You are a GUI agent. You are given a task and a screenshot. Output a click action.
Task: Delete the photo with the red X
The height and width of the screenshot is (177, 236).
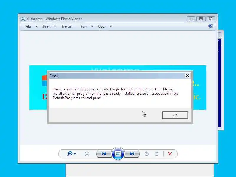(x=170, y=154)
